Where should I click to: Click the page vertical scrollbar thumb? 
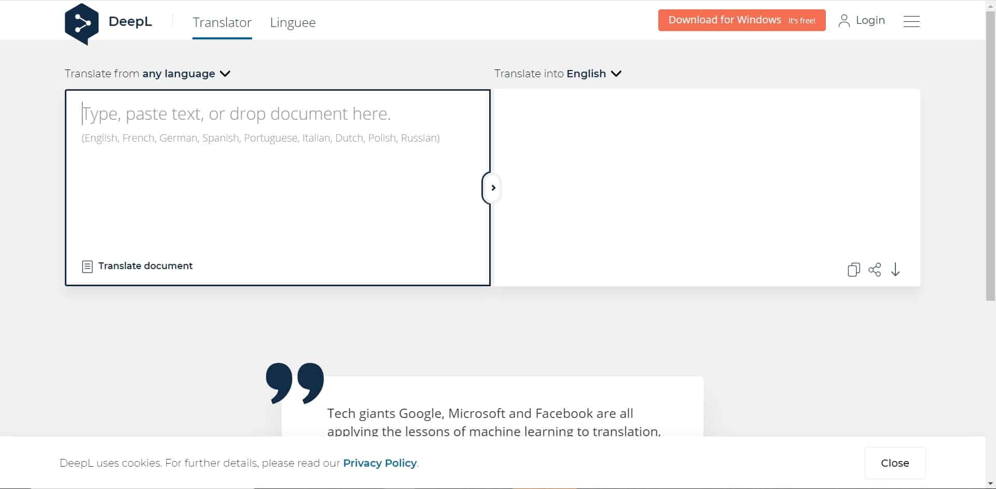pos(990,156)
